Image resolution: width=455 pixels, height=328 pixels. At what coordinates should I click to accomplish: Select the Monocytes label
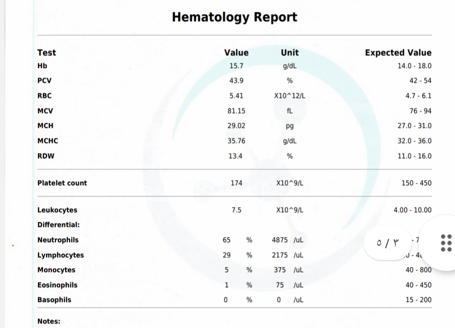pos(56,270)
